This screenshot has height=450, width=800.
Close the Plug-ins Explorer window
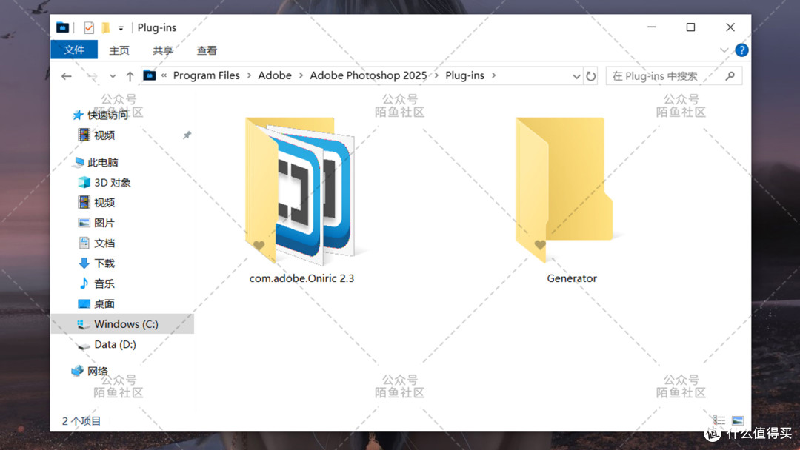tap(730, 27)
